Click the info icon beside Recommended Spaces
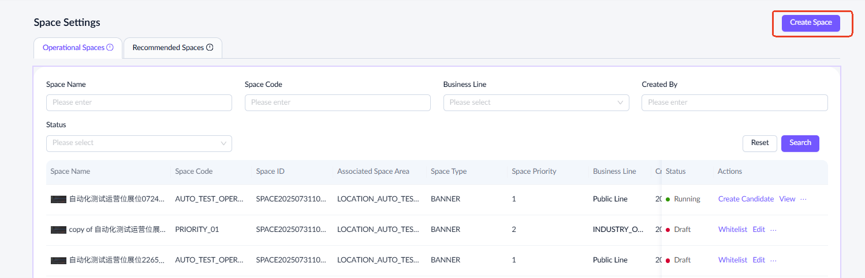 pyautogui.click(x=210, y=48)
